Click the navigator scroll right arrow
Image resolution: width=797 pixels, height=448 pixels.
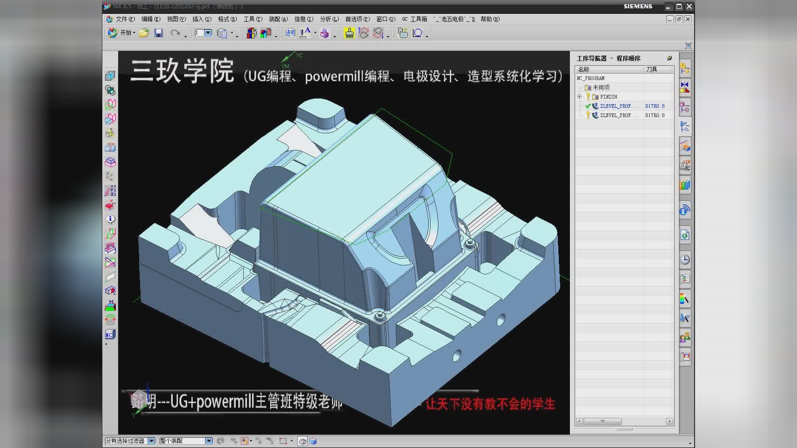coord(670,421)
